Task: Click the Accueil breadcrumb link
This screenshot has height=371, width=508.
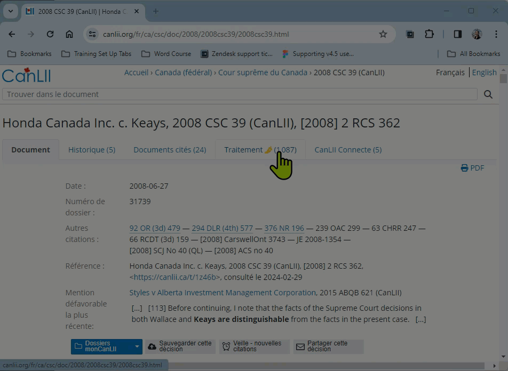Action: click(x=136, y=72)
